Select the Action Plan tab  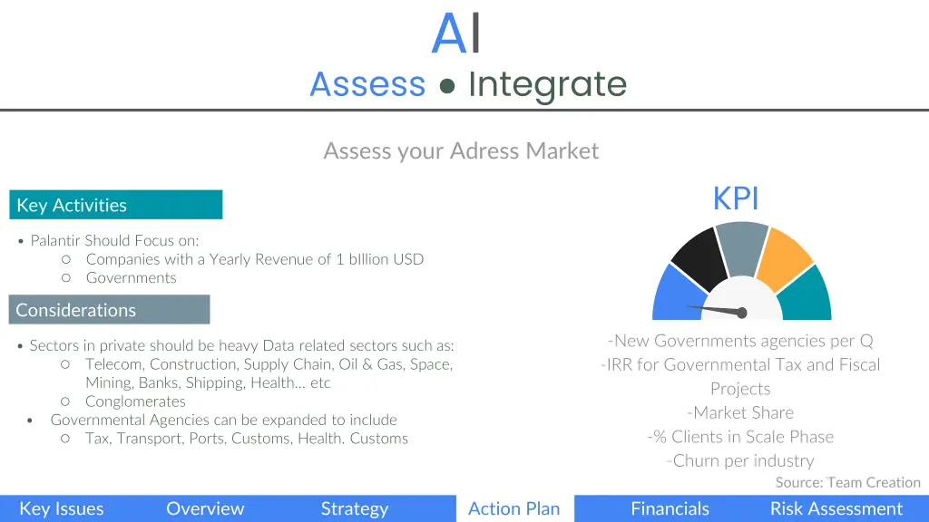[514, 508]
